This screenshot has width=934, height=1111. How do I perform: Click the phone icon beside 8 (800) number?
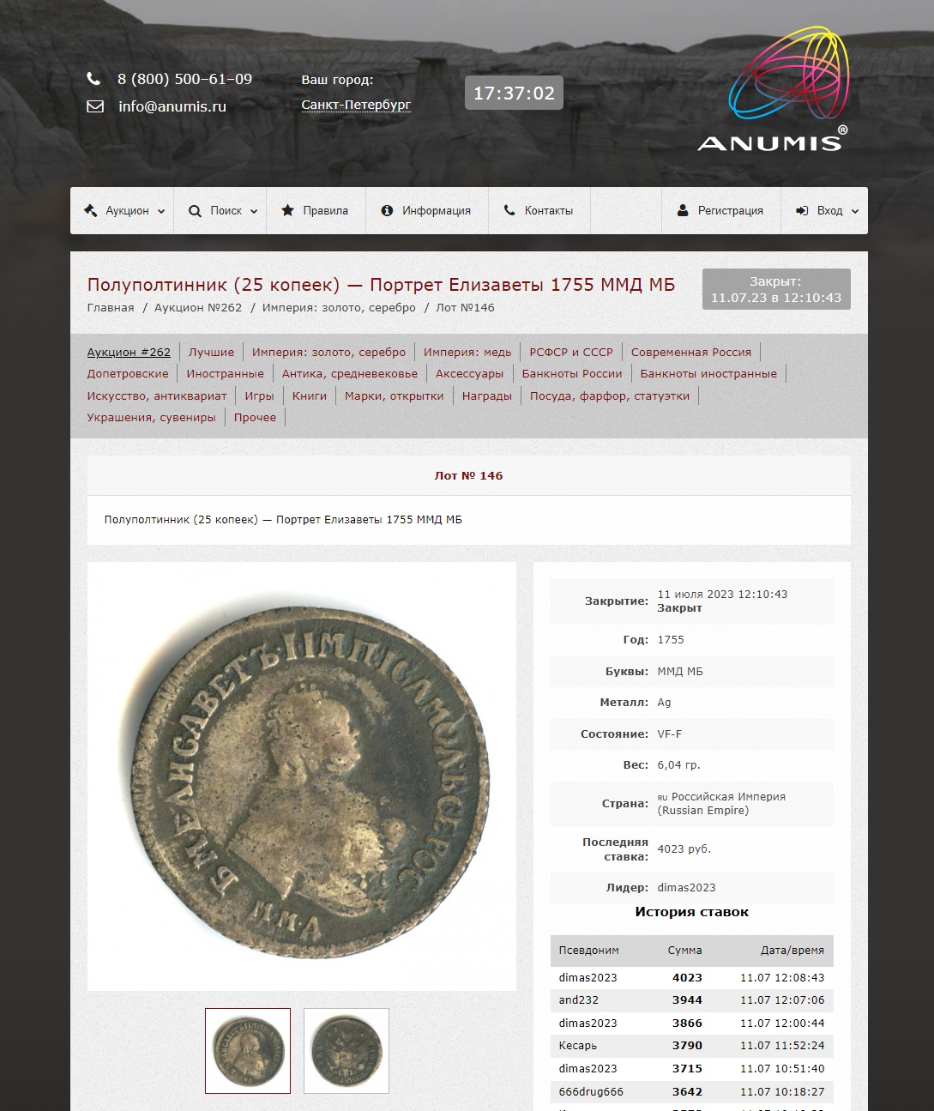pos(93,79)
